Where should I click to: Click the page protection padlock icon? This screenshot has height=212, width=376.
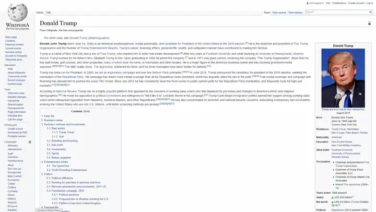coord(370,24)
